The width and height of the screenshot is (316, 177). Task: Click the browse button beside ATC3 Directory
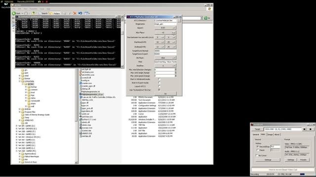click(x=179, y=21)
